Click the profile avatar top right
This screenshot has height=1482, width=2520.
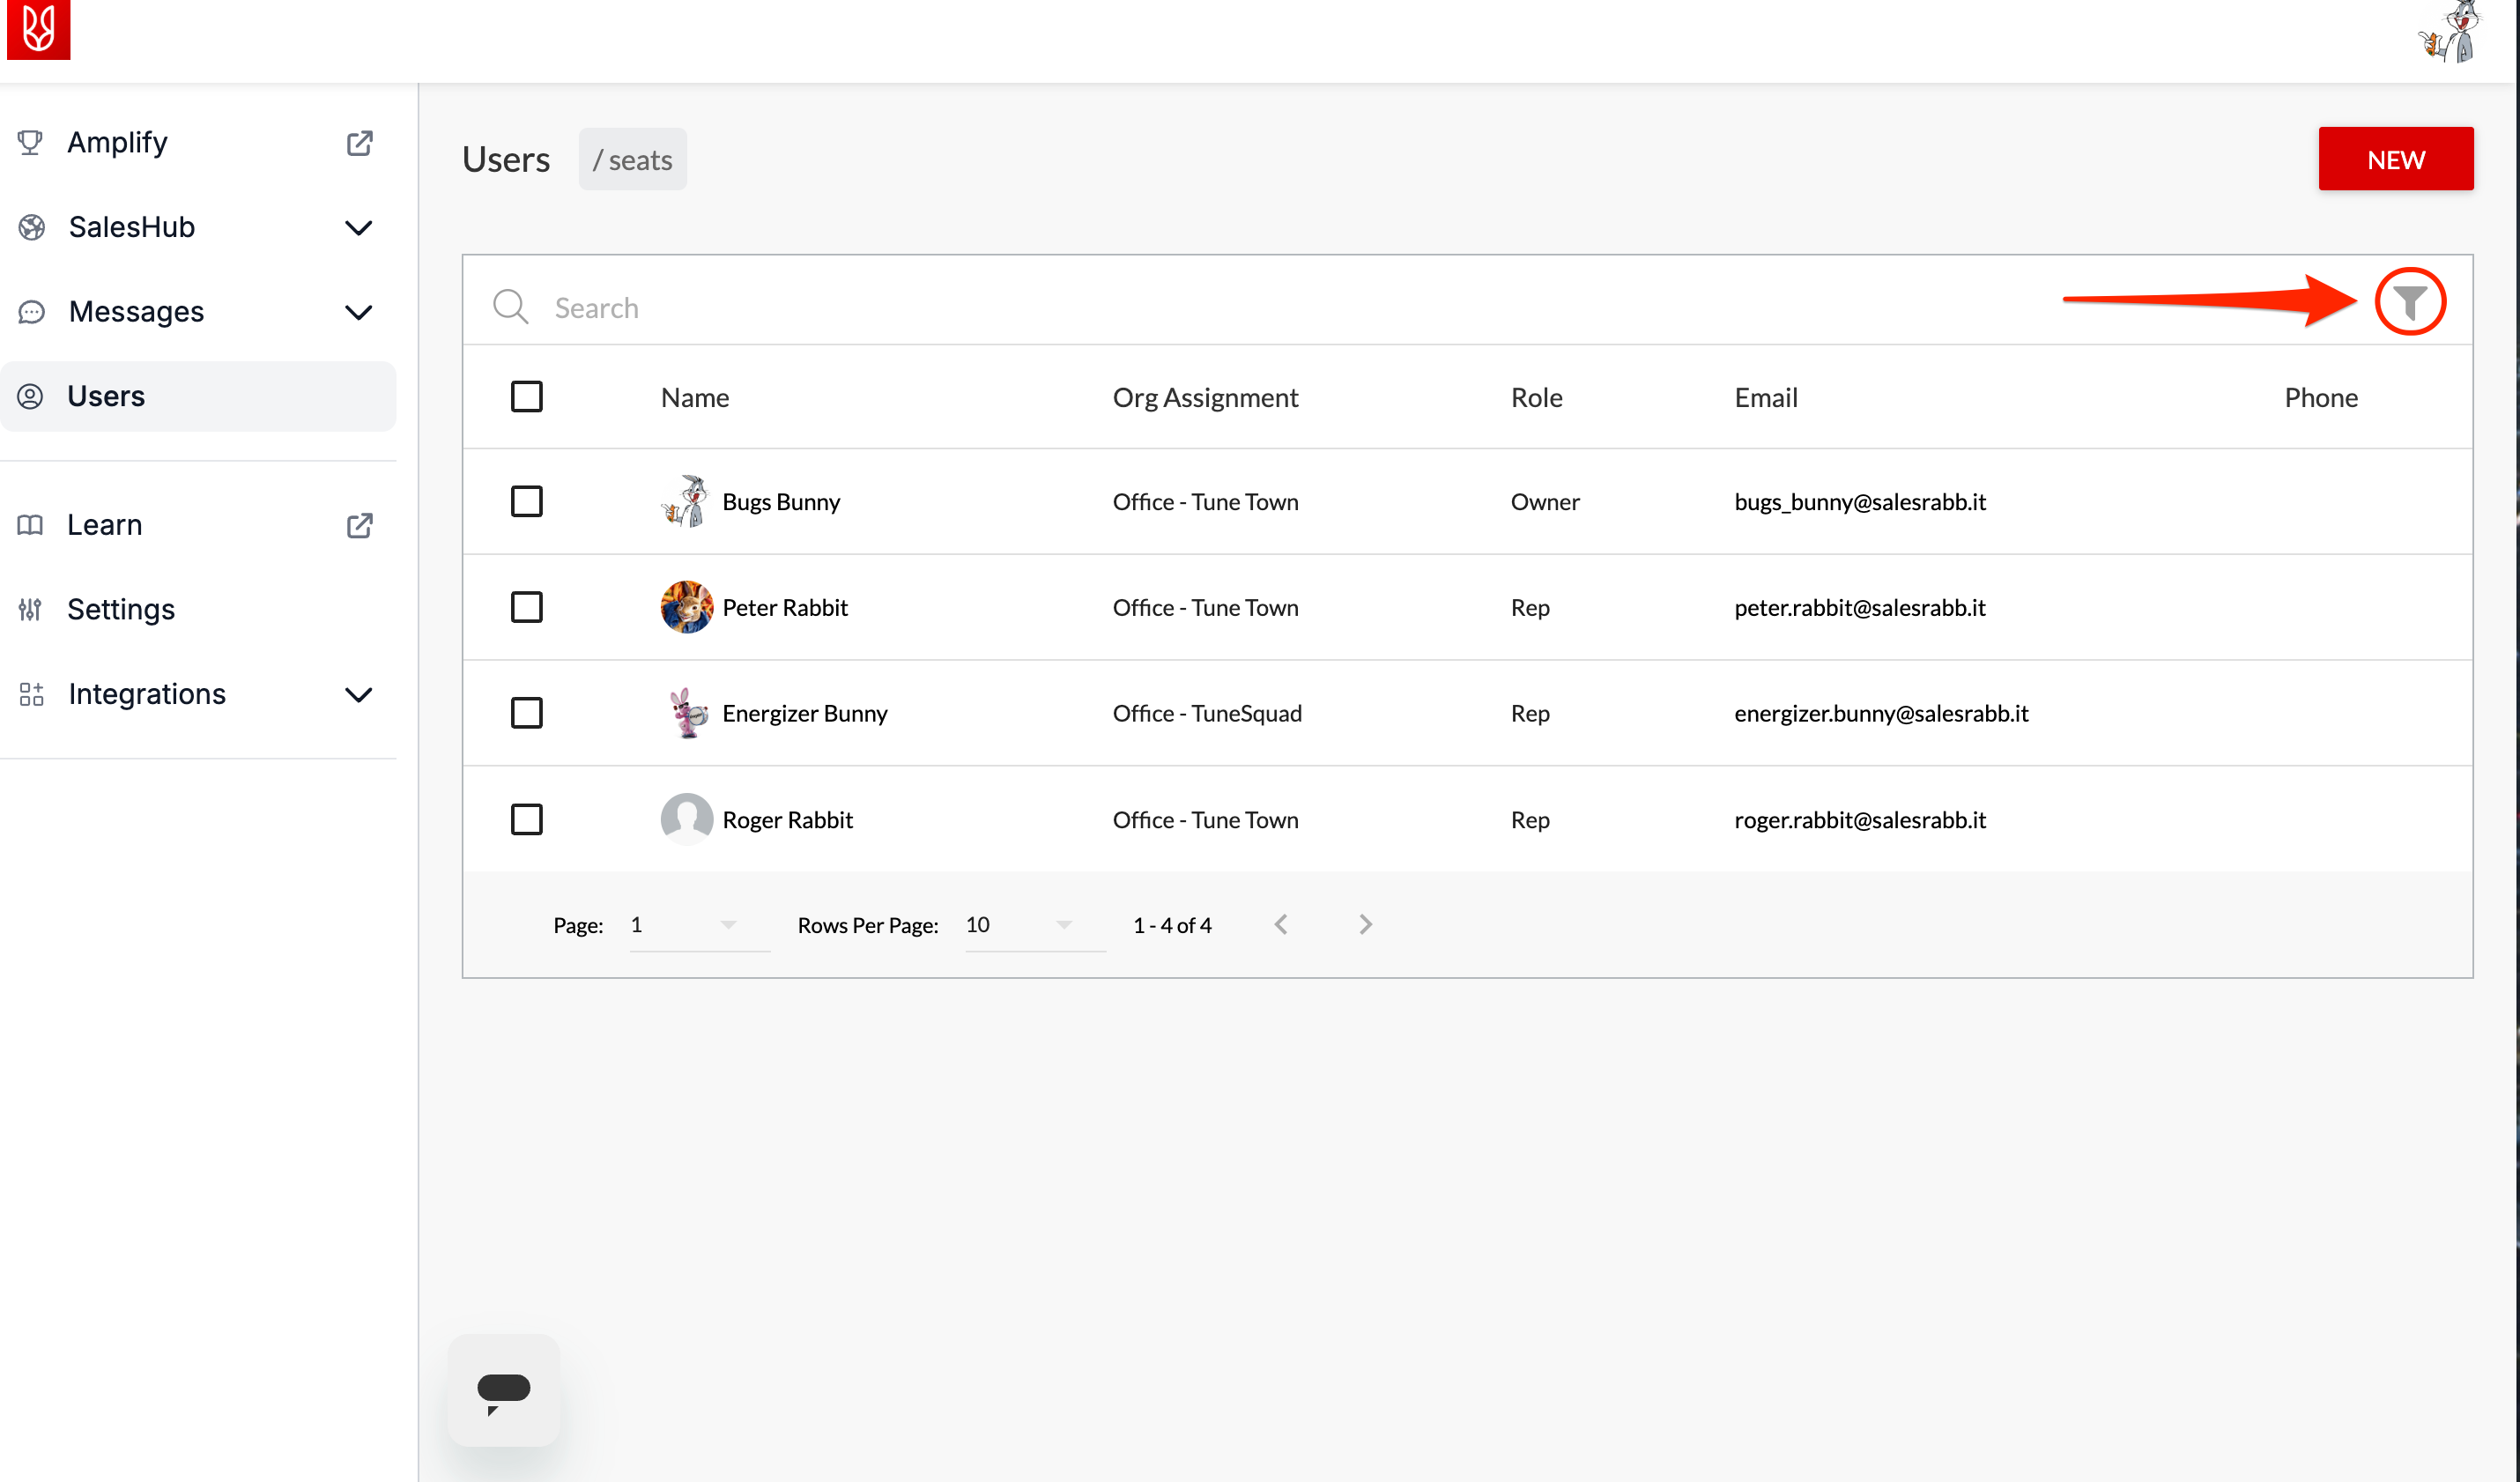[x=2449, y=33]
